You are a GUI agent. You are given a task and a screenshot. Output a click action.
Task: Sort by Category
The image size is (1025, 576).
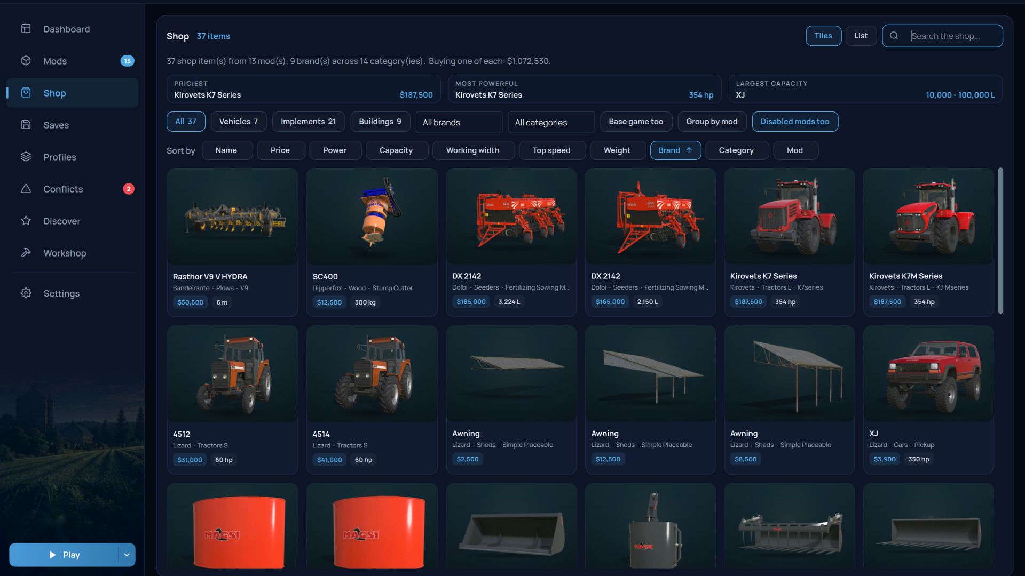736,150
